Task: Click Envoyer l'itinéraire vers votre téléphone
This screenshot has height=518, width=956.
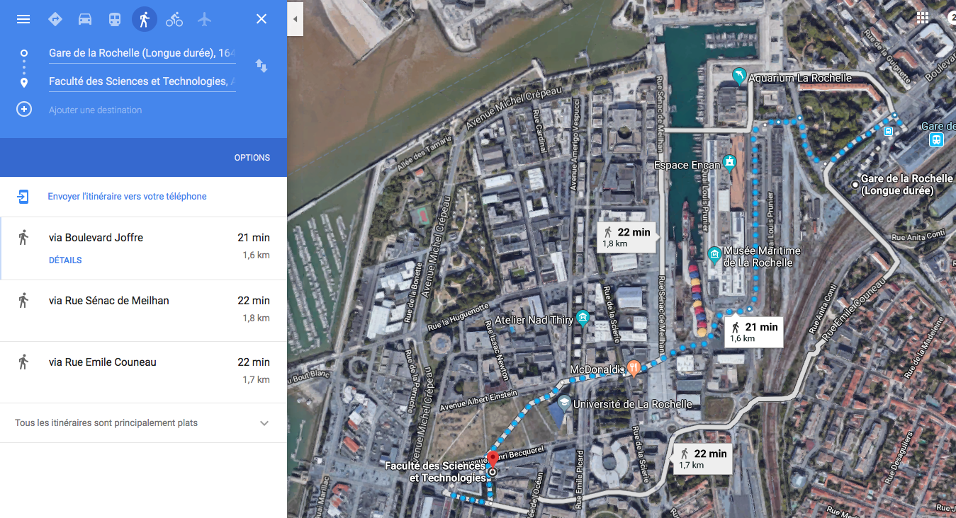Action: (x=127, y=197)
